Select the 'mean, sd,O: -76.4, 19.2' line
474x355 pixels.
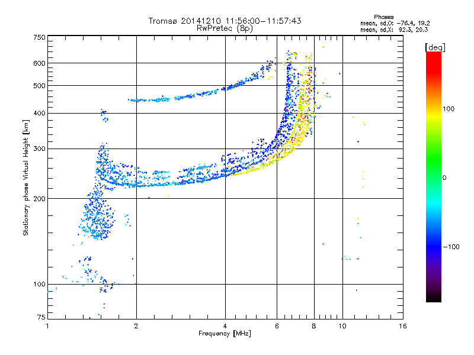395,23
